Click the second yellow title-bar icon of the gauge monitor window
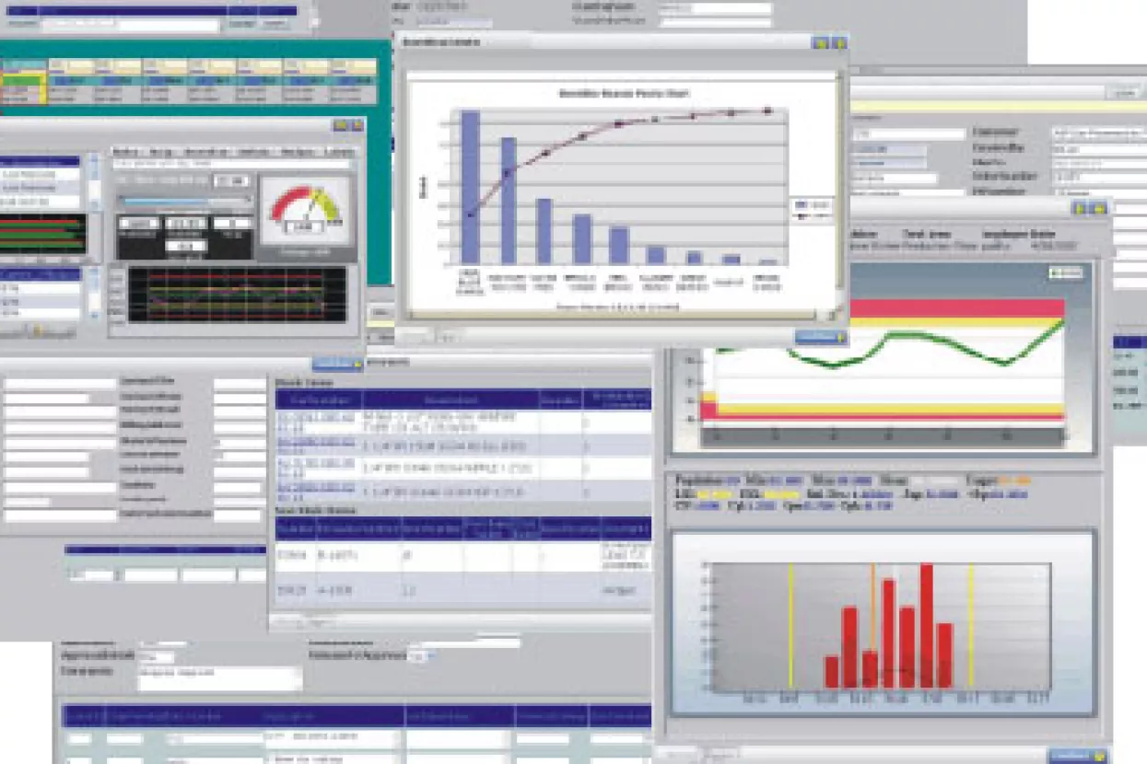This screenshot has width=1147, height=764. 357,125
